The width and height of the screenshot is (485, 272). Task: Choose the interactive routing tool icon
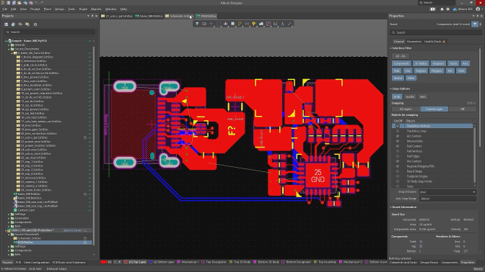240,24
